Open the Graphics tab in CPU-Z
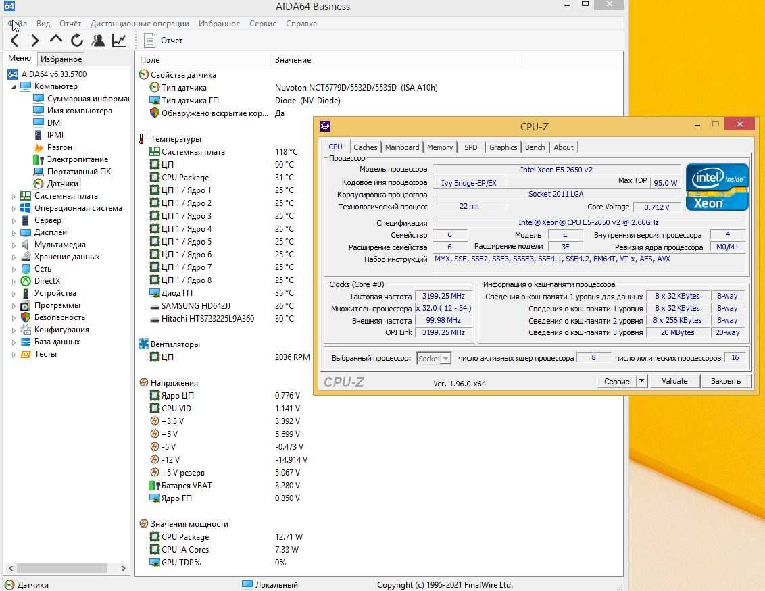This screenshot has width=765, height=591. pos(503,147)
